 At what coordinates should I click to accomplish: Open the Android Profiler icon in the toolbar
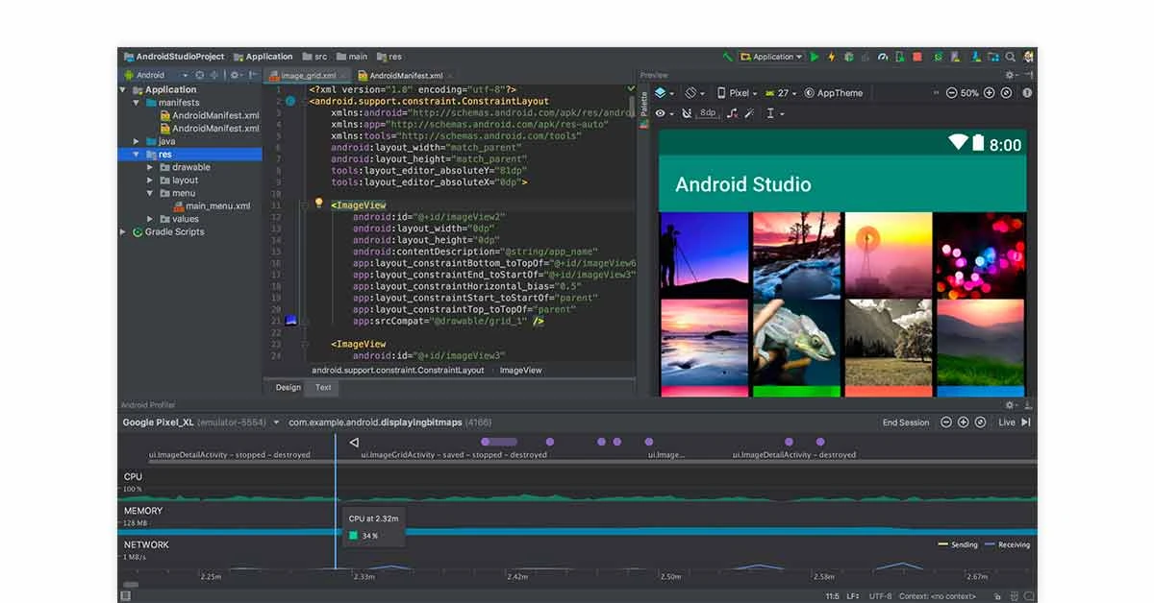coord(882,57)
